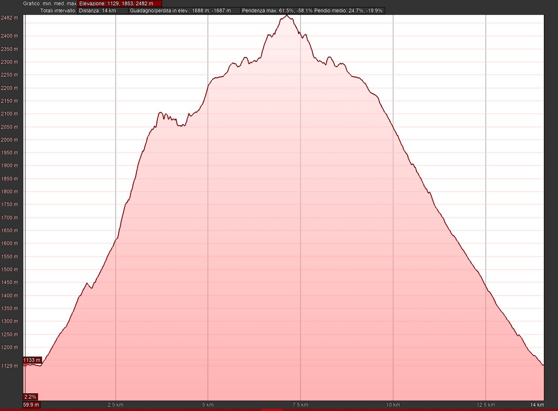Click the summit peak of the elevation profile
The image size is (558, 411).
click(287, 15)
